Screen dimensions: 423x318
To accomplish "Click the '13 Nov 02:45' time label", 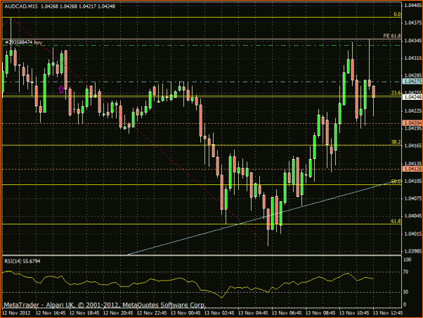I will (219, 313).
